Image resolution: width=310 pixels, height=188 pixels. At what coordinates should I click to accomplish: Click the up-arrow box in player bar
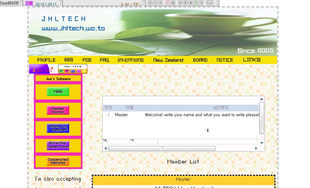160,3
